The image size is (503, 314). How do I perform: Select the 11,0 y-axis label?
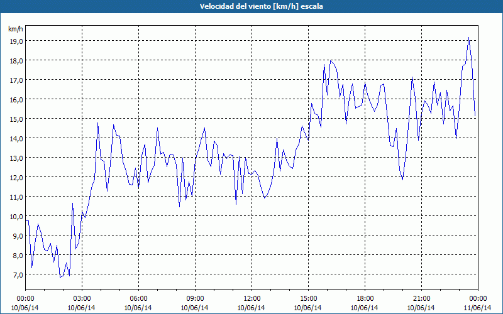16,197
